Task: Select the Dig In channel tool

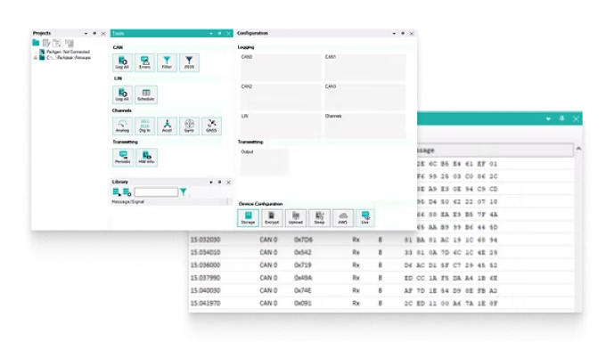Action: click(x=144, y=126)
